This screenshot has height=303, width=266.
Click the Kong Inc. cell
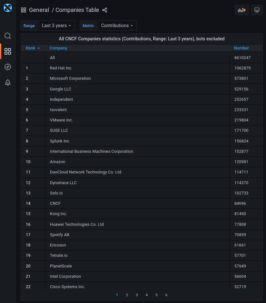pos(137,214)
